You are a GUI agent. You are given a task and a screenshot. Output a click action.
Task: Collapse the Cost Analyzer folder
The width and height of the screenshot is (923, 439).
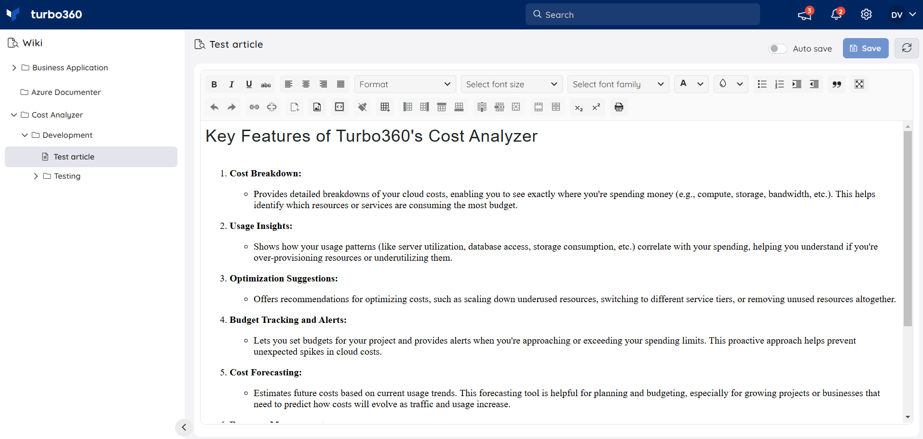[x=14, y=115]
